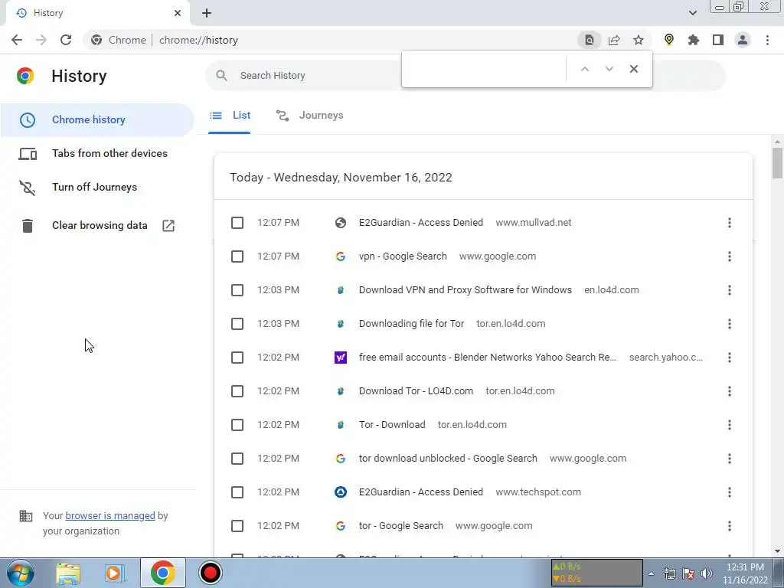Open Windows Explorer from the taskbar
The height and width of the screenshot is (588, 784).
[68, 573]
